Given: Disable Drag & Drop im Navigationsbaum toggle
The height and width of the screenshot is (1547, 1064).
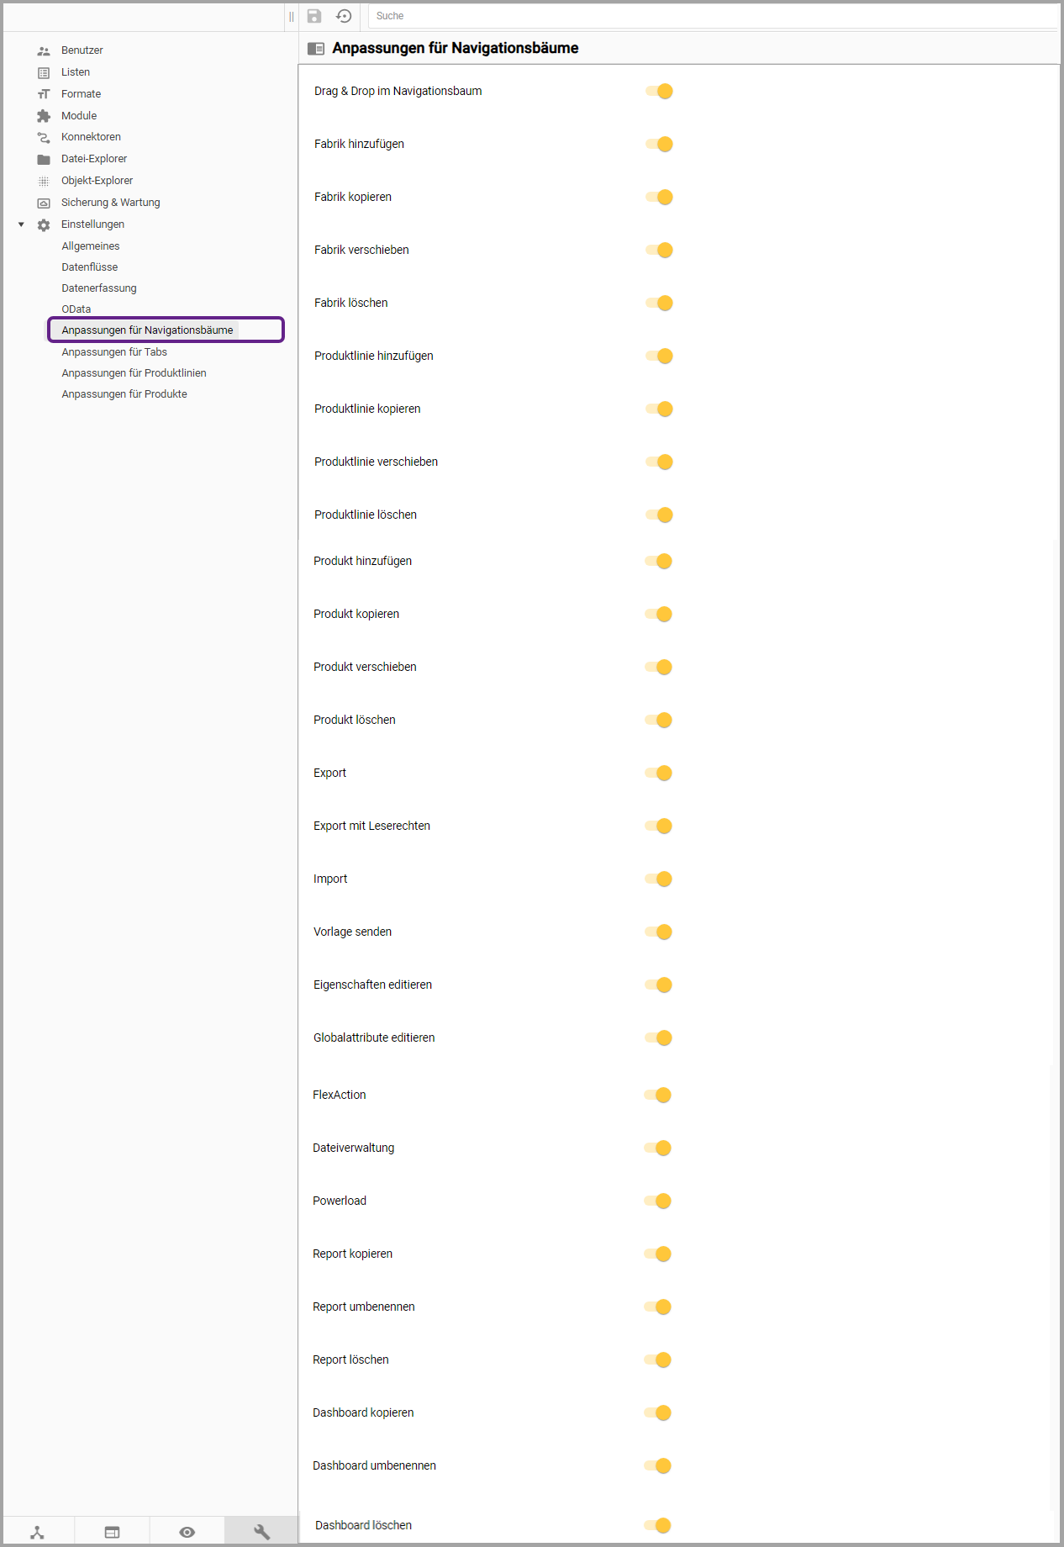Looking at the screenshot, I should pos(660,92).
